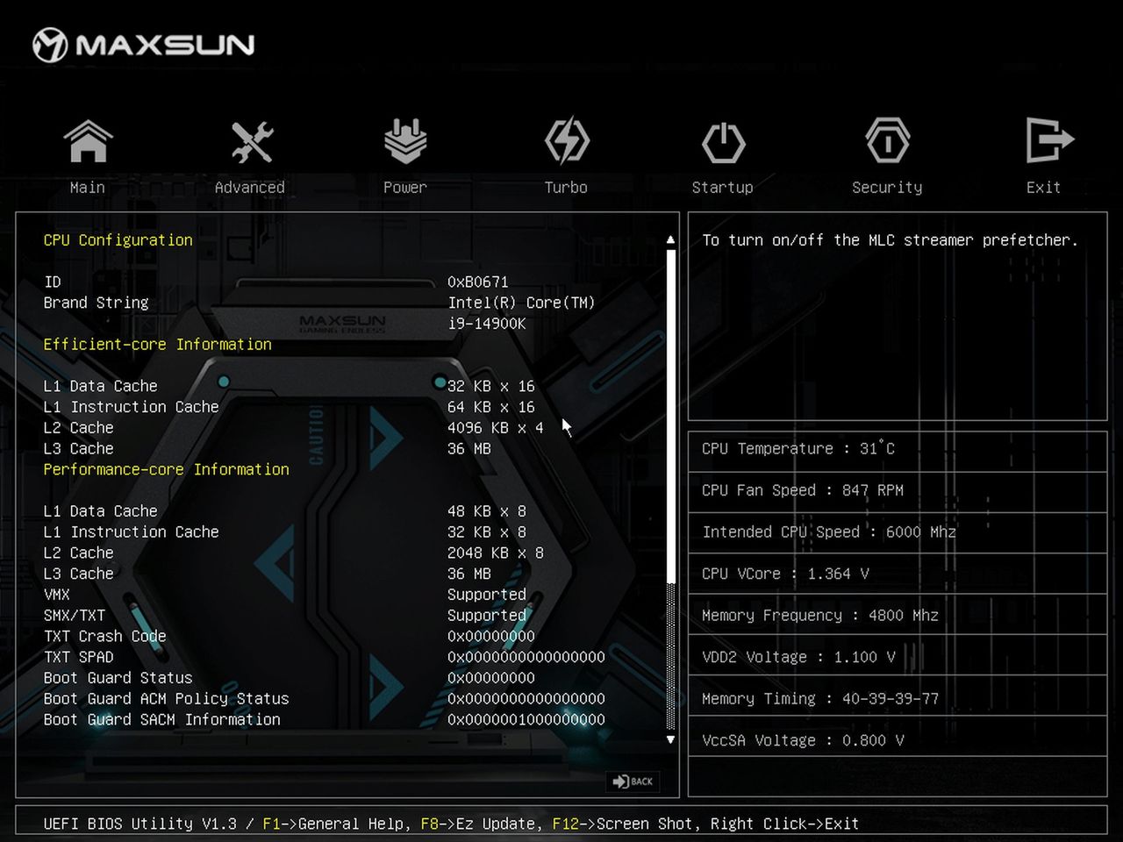Open the Advanced tools icon
The width and height of the screenshot is (1123, 842).
click(251, 141)
